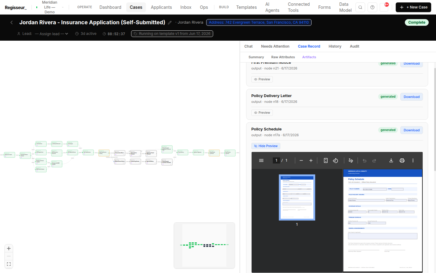436x273 pixels.
Task: Zoom in on the workflow canvas
Action: pos(9,248)
